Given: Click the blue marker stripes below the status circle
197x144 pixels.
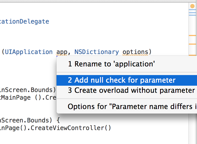Looking at the screenshot, I should click(192, 13).
